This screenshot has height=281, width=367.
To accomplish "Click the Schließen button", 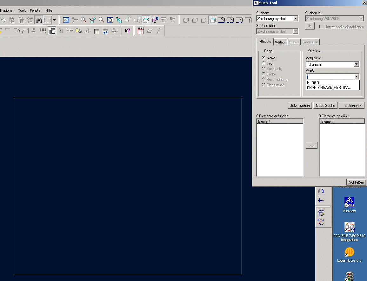I will 356,182.
